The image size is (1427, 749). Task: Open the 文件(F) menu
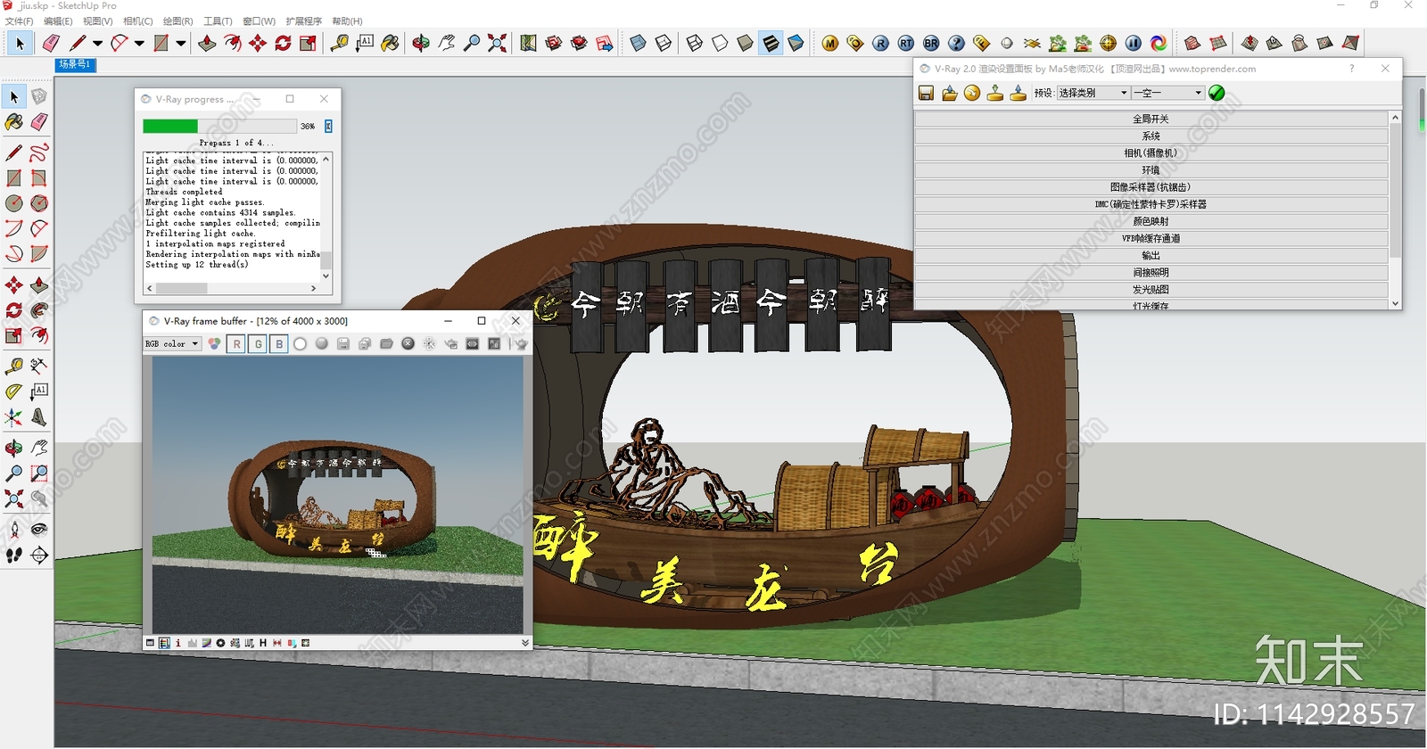click(x=19, y=21)
